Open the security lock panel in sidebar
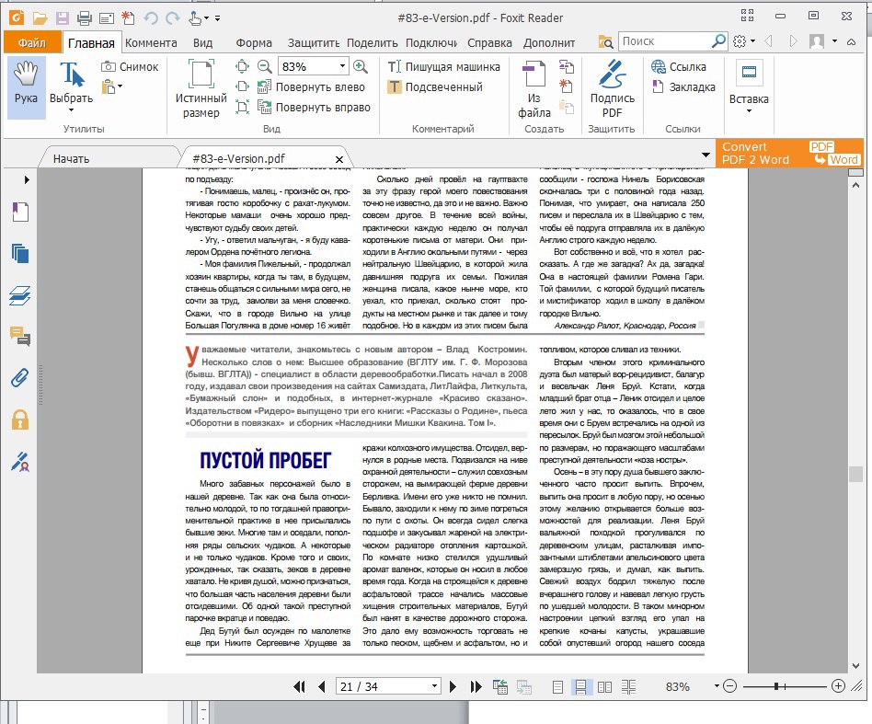The width and height of the screenshot is (872, 724). [x=19, y=419]
